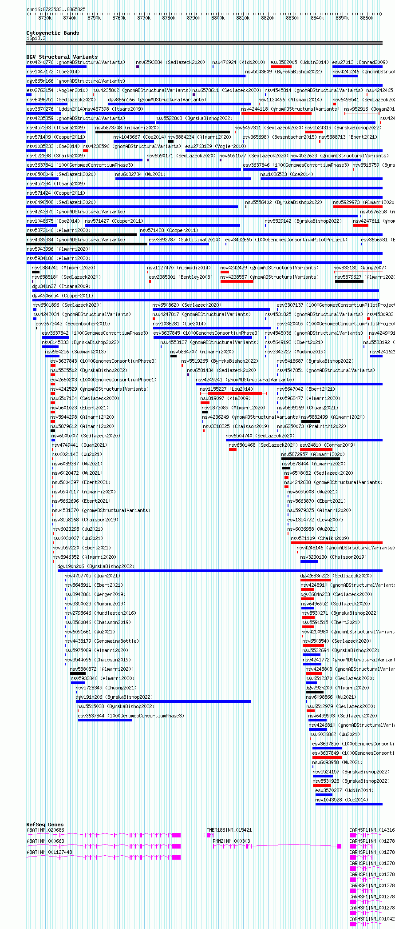Open nsv984256 (Sudmant2013) variant
Viewport: 395px width, 929px height.
(x=76, y=352)
